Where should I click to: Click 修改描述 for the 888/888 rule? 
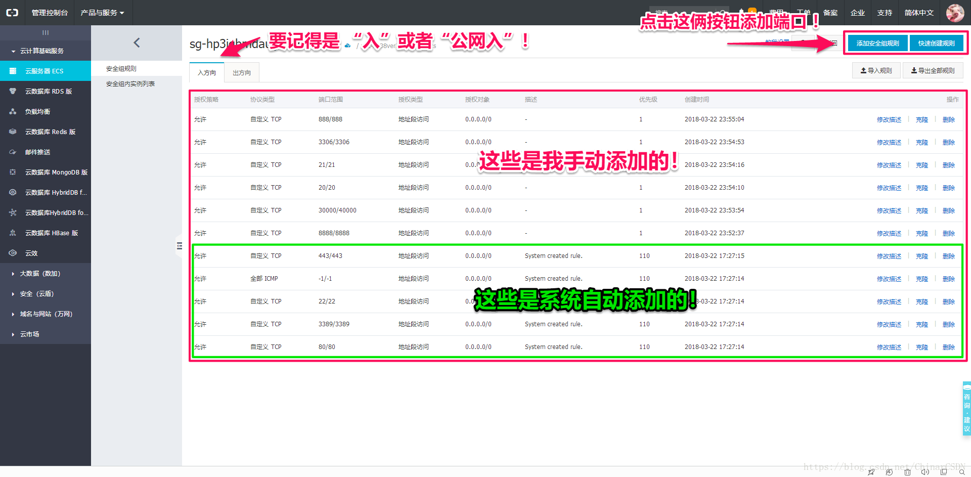pyautogui.click(x=889, y=120)
